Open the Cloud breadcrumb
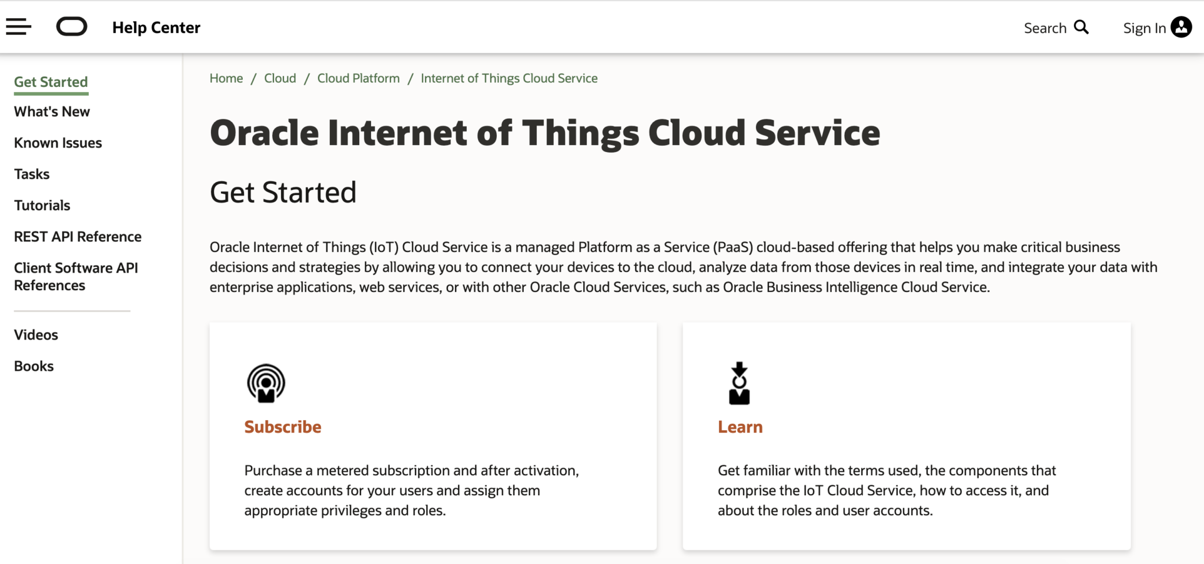1204x564 pixels. 280,78
